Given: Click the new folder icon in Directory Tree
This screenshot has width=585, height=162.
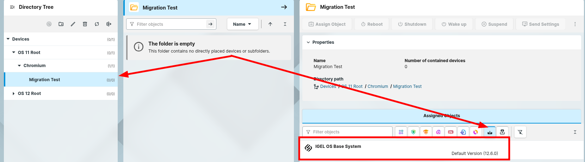Looking at the screenshot, I should pos(61,24).
